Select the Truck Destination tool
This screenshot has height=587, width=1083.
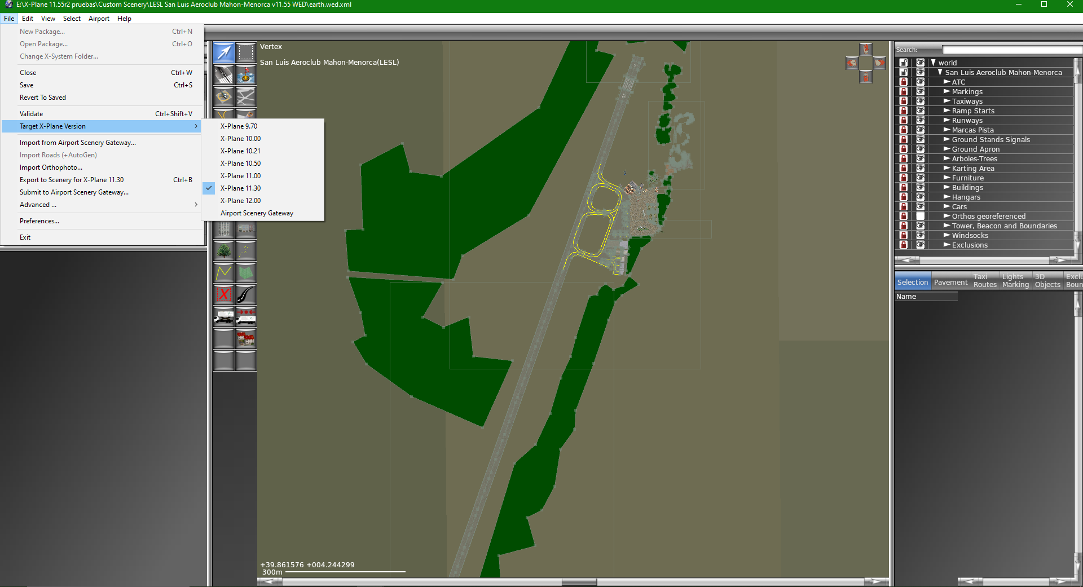[x=246, y=316]
